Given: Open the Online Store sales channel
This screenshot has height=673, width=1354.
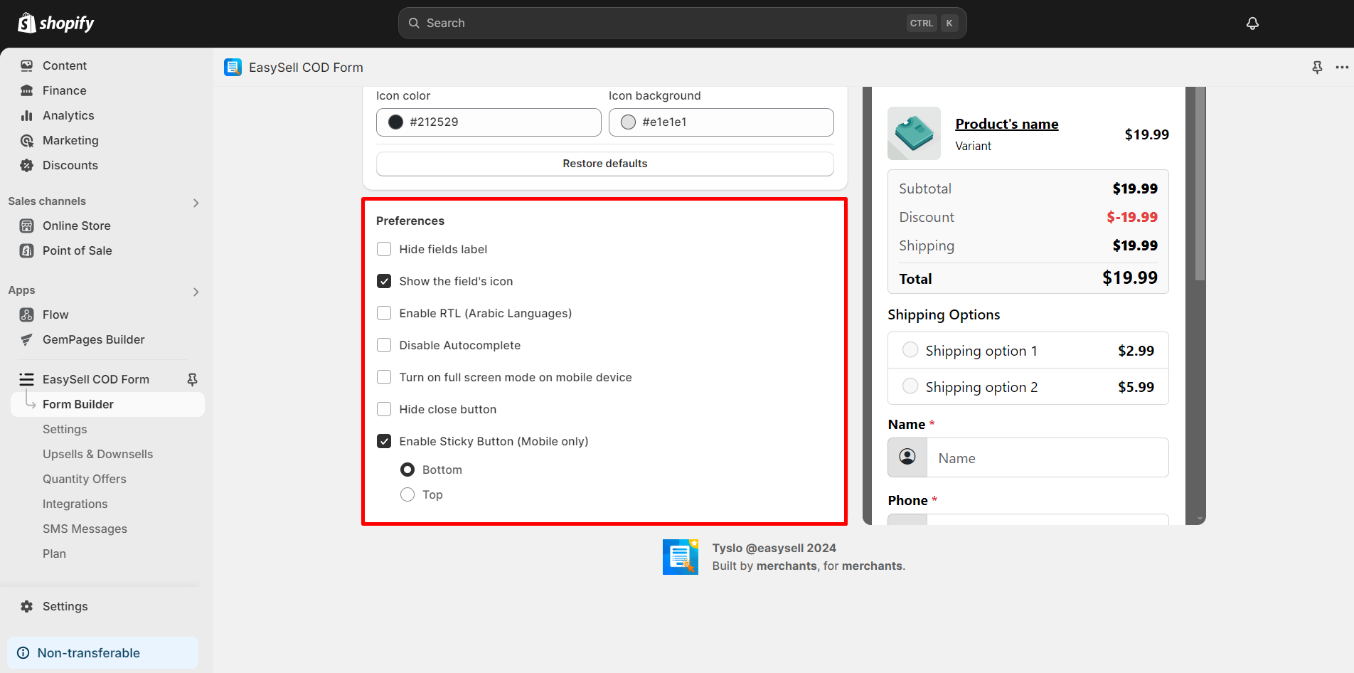Looking at the screenshot, I should [x=76, y=226].
